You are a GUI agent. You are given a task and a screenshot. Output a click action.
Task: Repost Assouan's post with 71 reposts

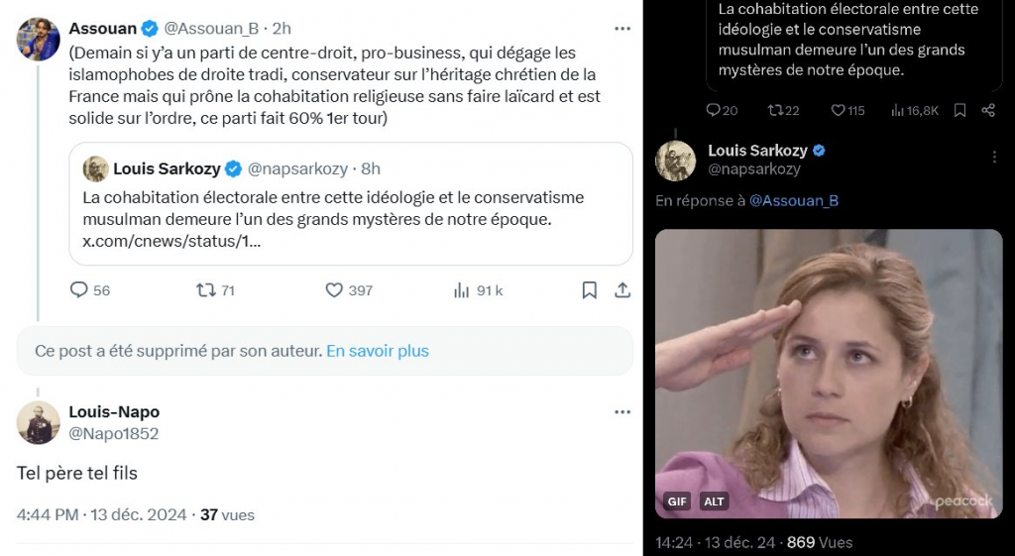coord(206,290)
